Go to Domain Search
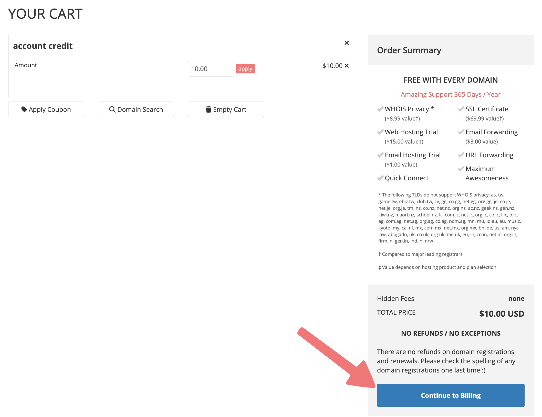The width and height of the screenshot is (542, 417). [136, 109]
